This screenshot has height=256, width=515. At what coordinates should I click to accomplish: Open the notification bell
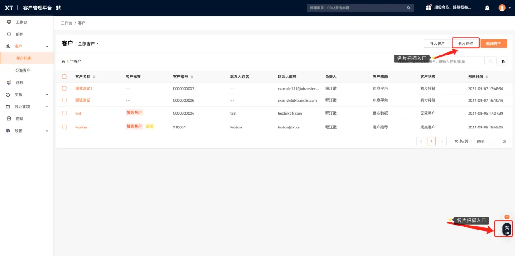click(x=487, y=8)
